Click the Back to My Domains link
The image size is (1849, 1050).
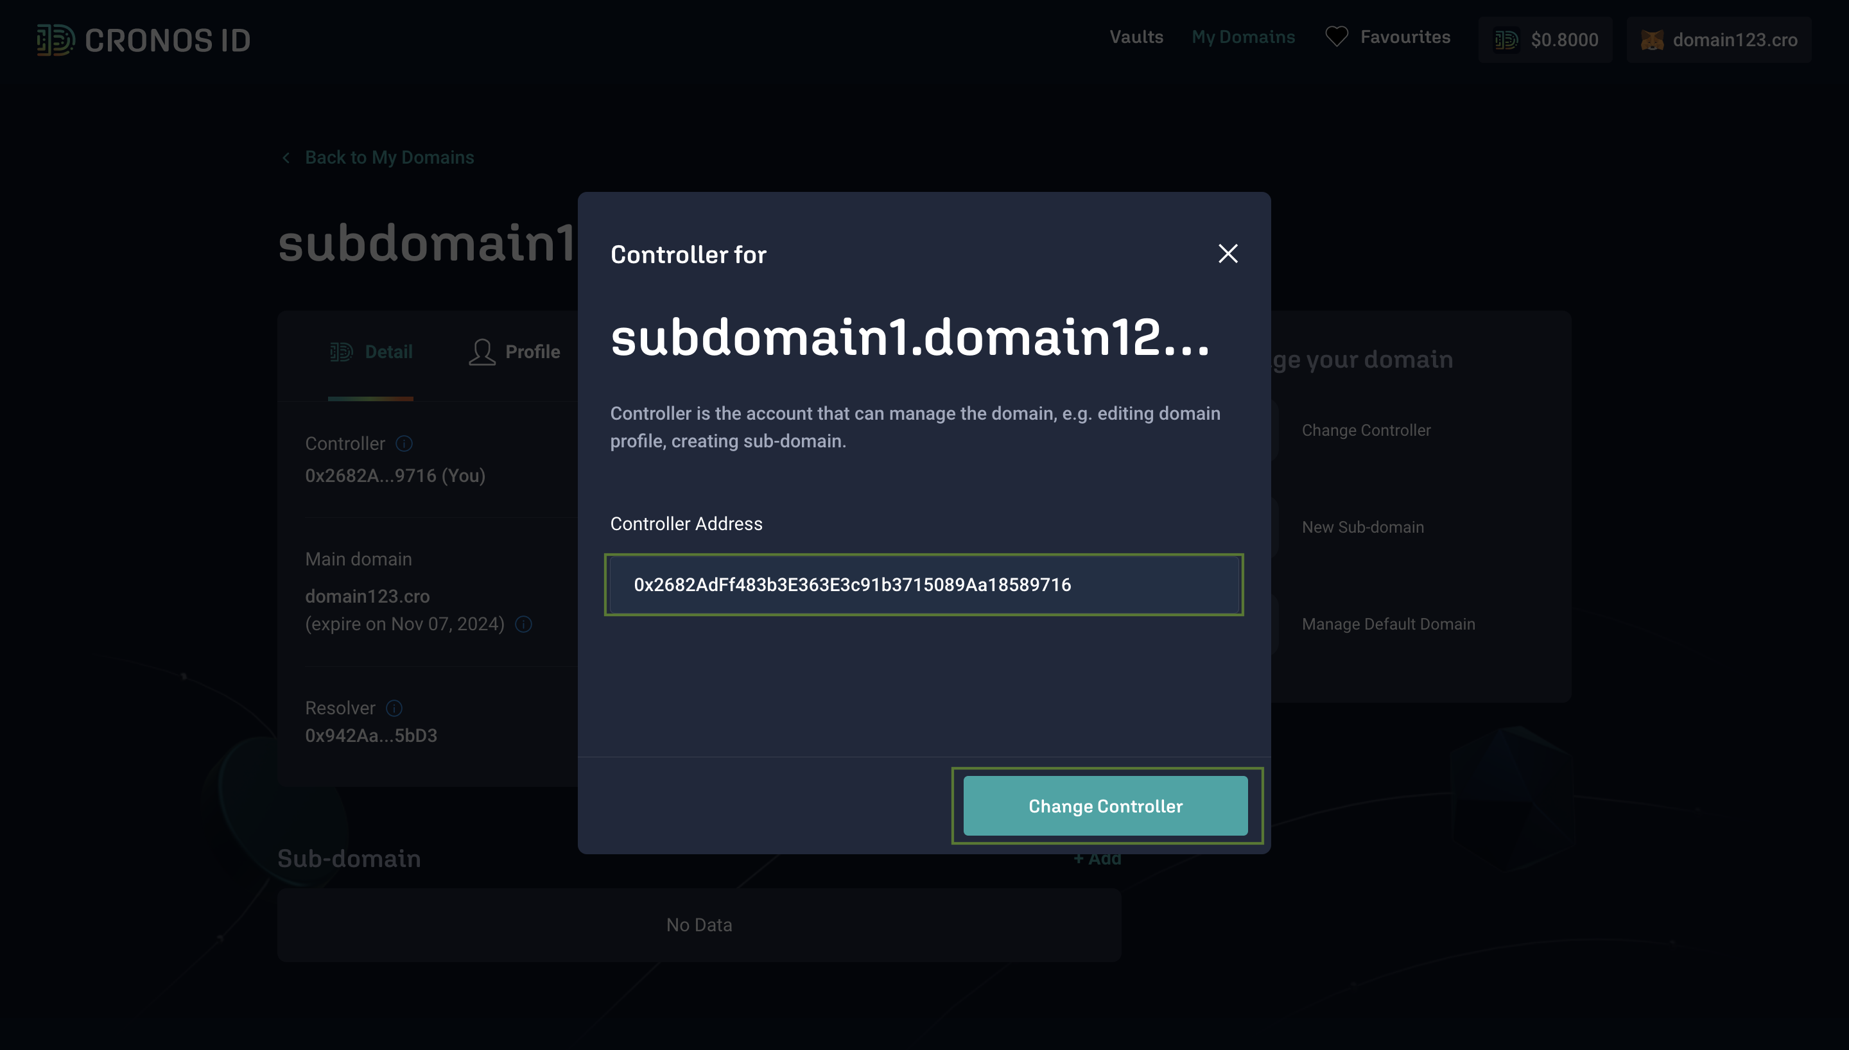point(388,157)
